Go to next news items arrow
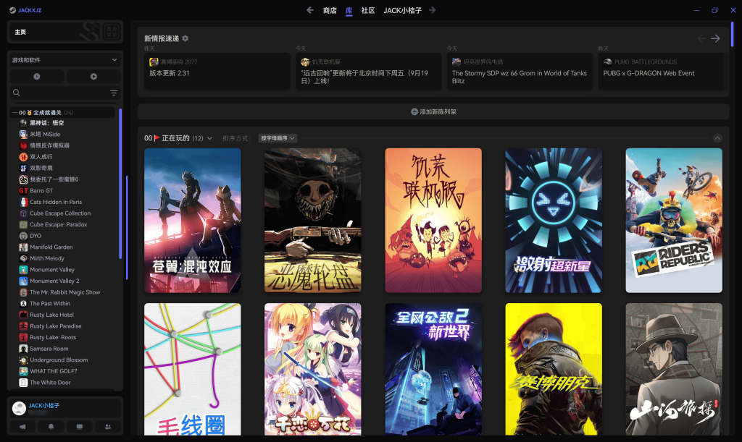This screenshot has width=742, height=442. point(715,38)
